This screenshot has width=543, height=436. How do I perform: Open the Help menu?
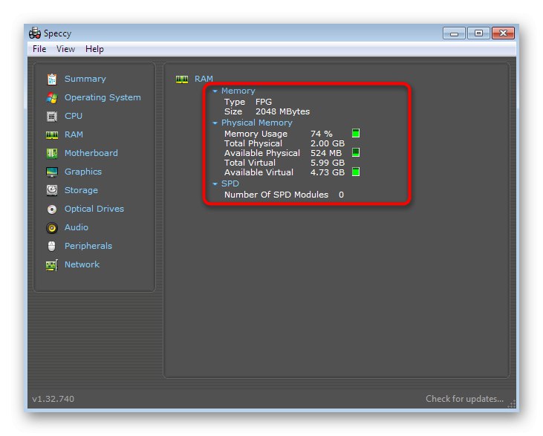94,49
